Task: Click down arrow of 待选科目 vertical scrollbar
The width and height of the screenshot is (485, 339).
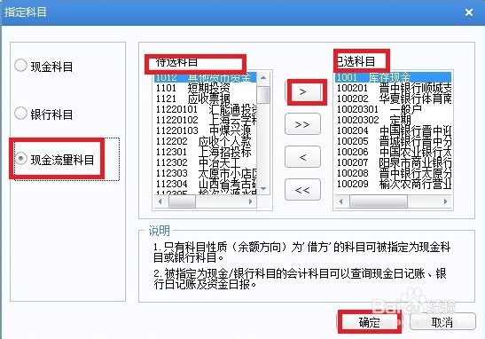Action: [x=263, y=188]
